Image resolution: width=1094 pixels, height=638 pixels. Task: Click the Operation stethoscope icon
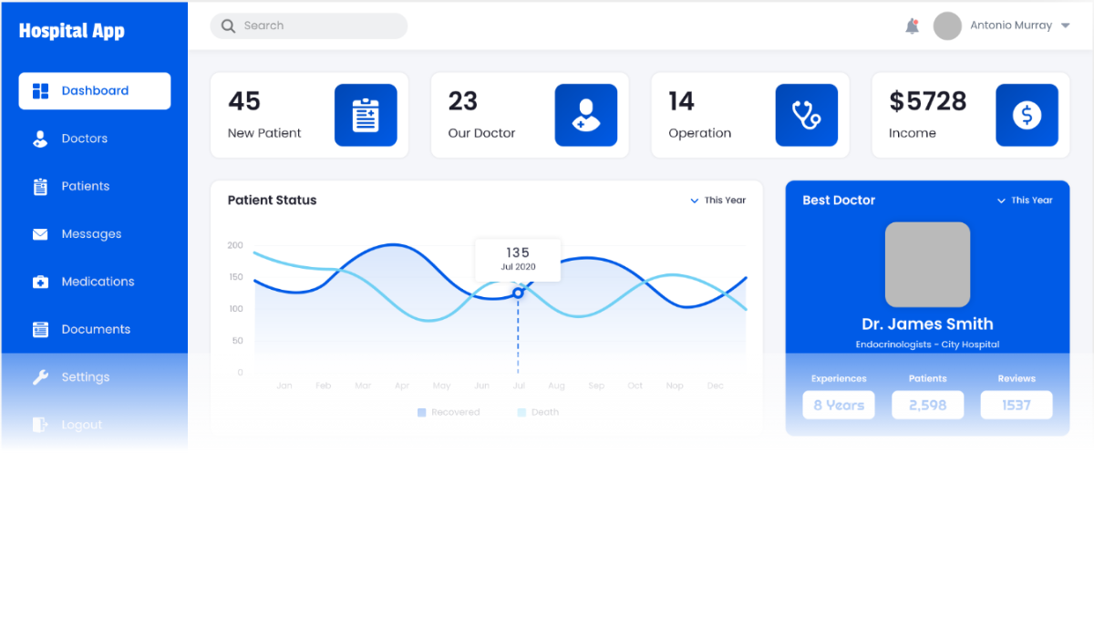(x=806, y=116)
